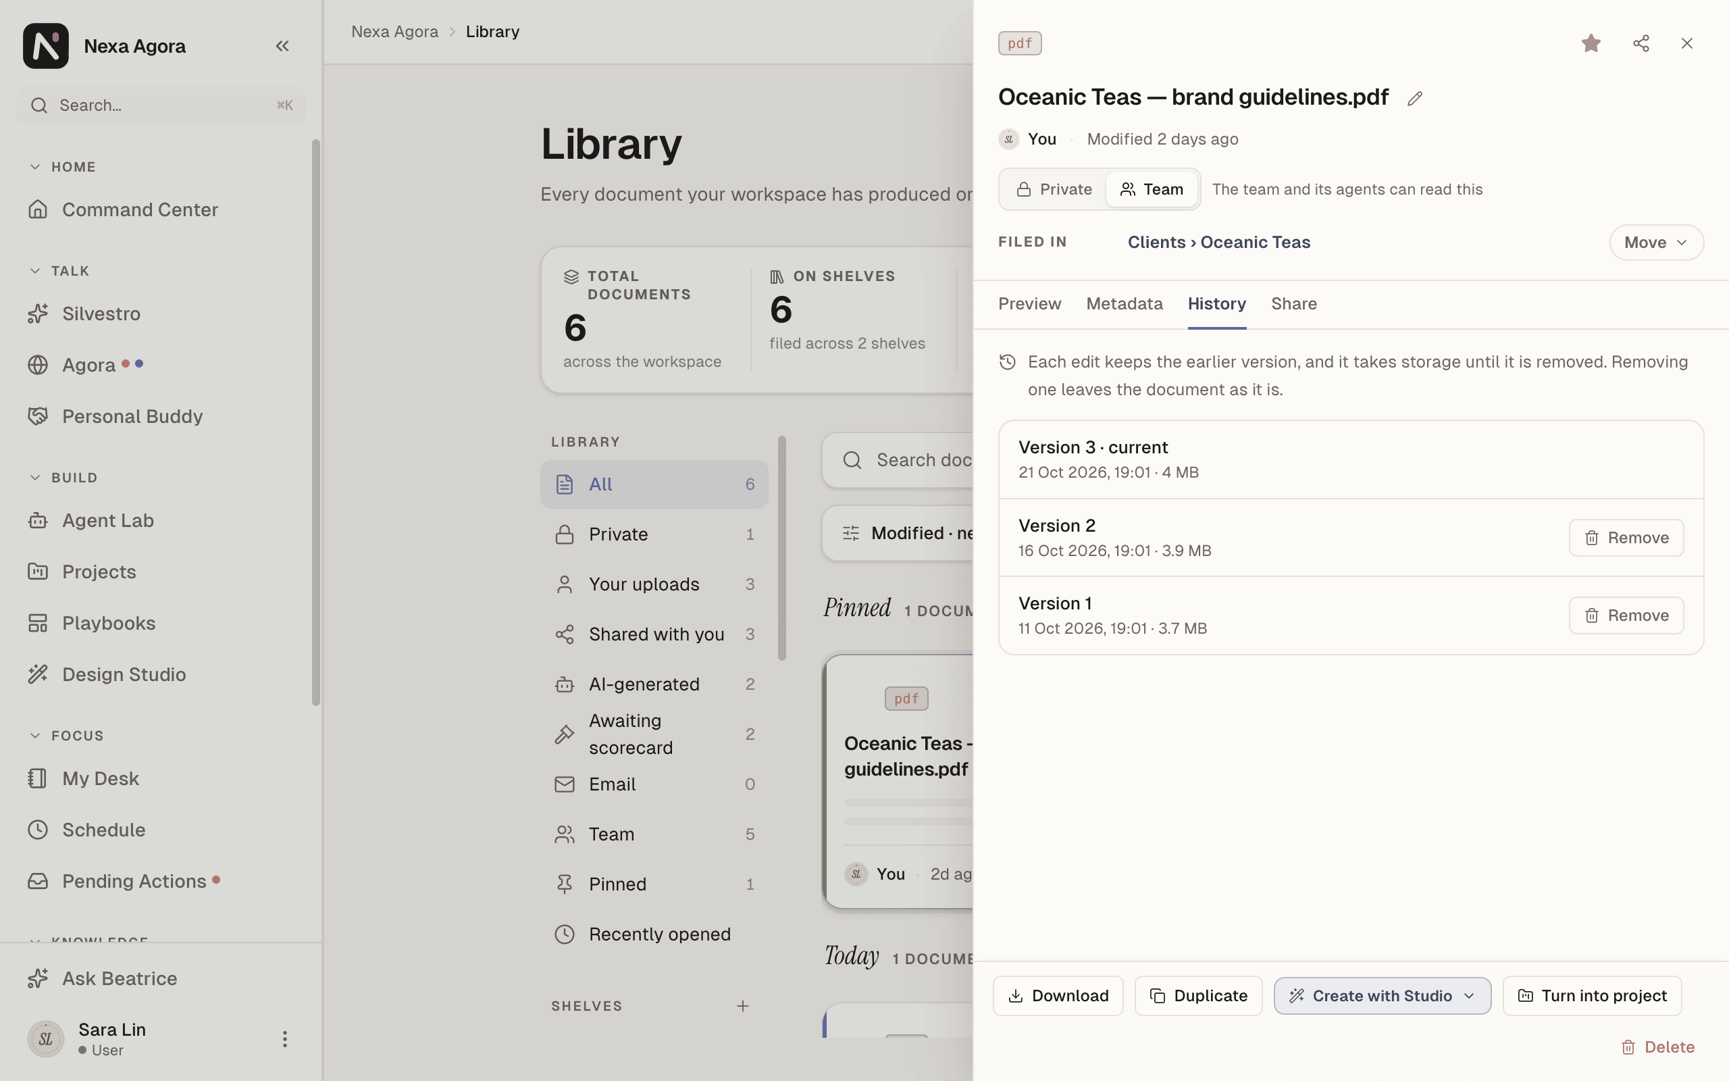1729x1081 pixels.
Task: Open Clients › Oceanic Teas filed-in link
Action: pyautogui.click(x=1219, y=243)
